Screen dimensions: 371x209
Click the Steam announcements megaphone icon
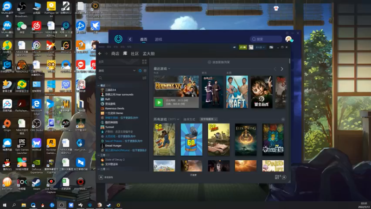(x=234, y=47)
